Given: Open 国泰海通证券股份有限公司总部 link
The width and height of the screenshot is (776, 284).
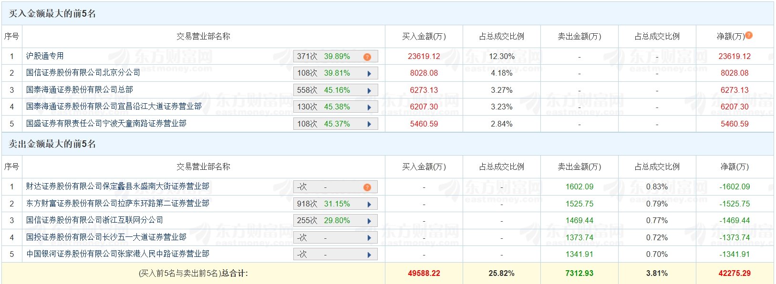Looking at the screenshot, I should pos(79,89).
